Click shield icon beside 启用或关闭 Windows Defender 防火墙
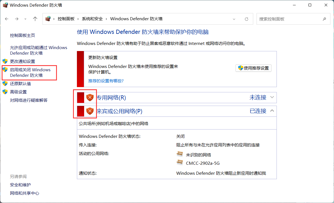 pos(5,70)
